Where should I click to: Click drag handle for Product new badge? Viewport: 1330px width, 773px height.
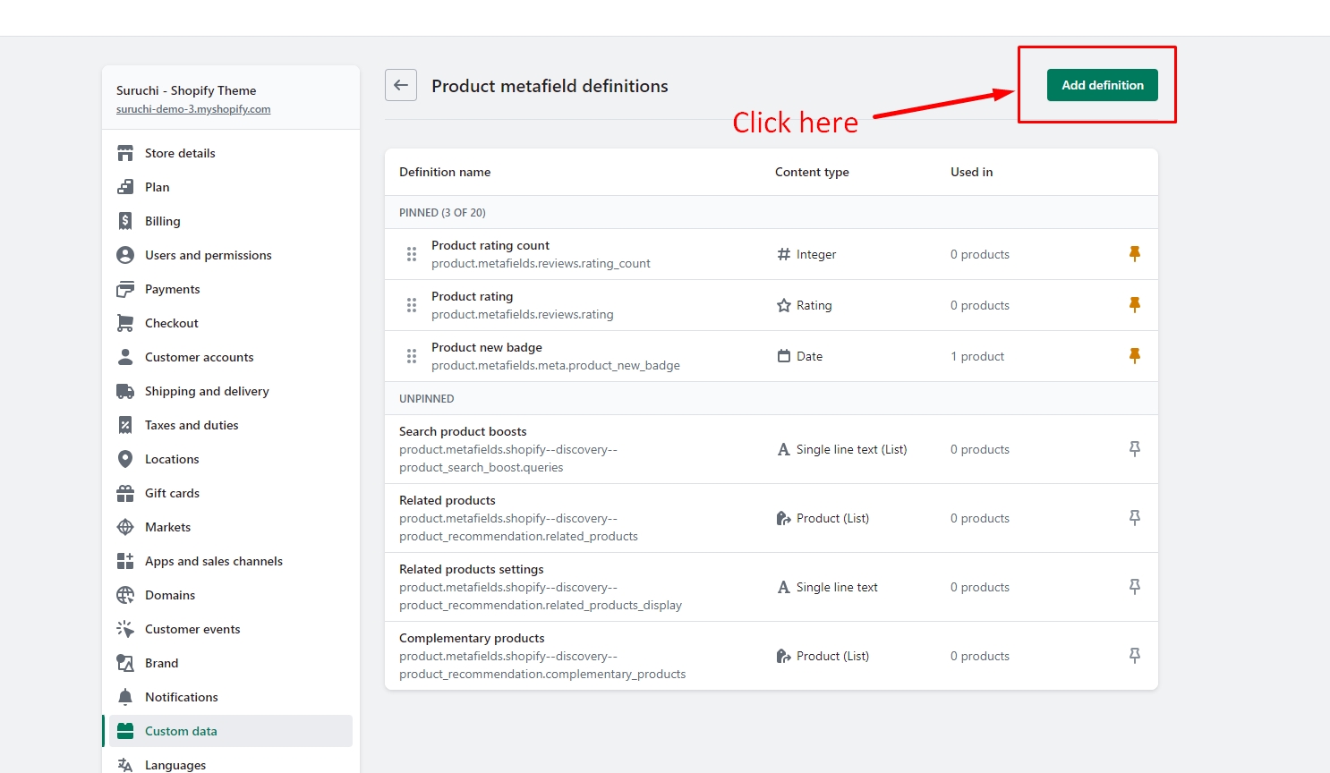(x=412, y=356)
